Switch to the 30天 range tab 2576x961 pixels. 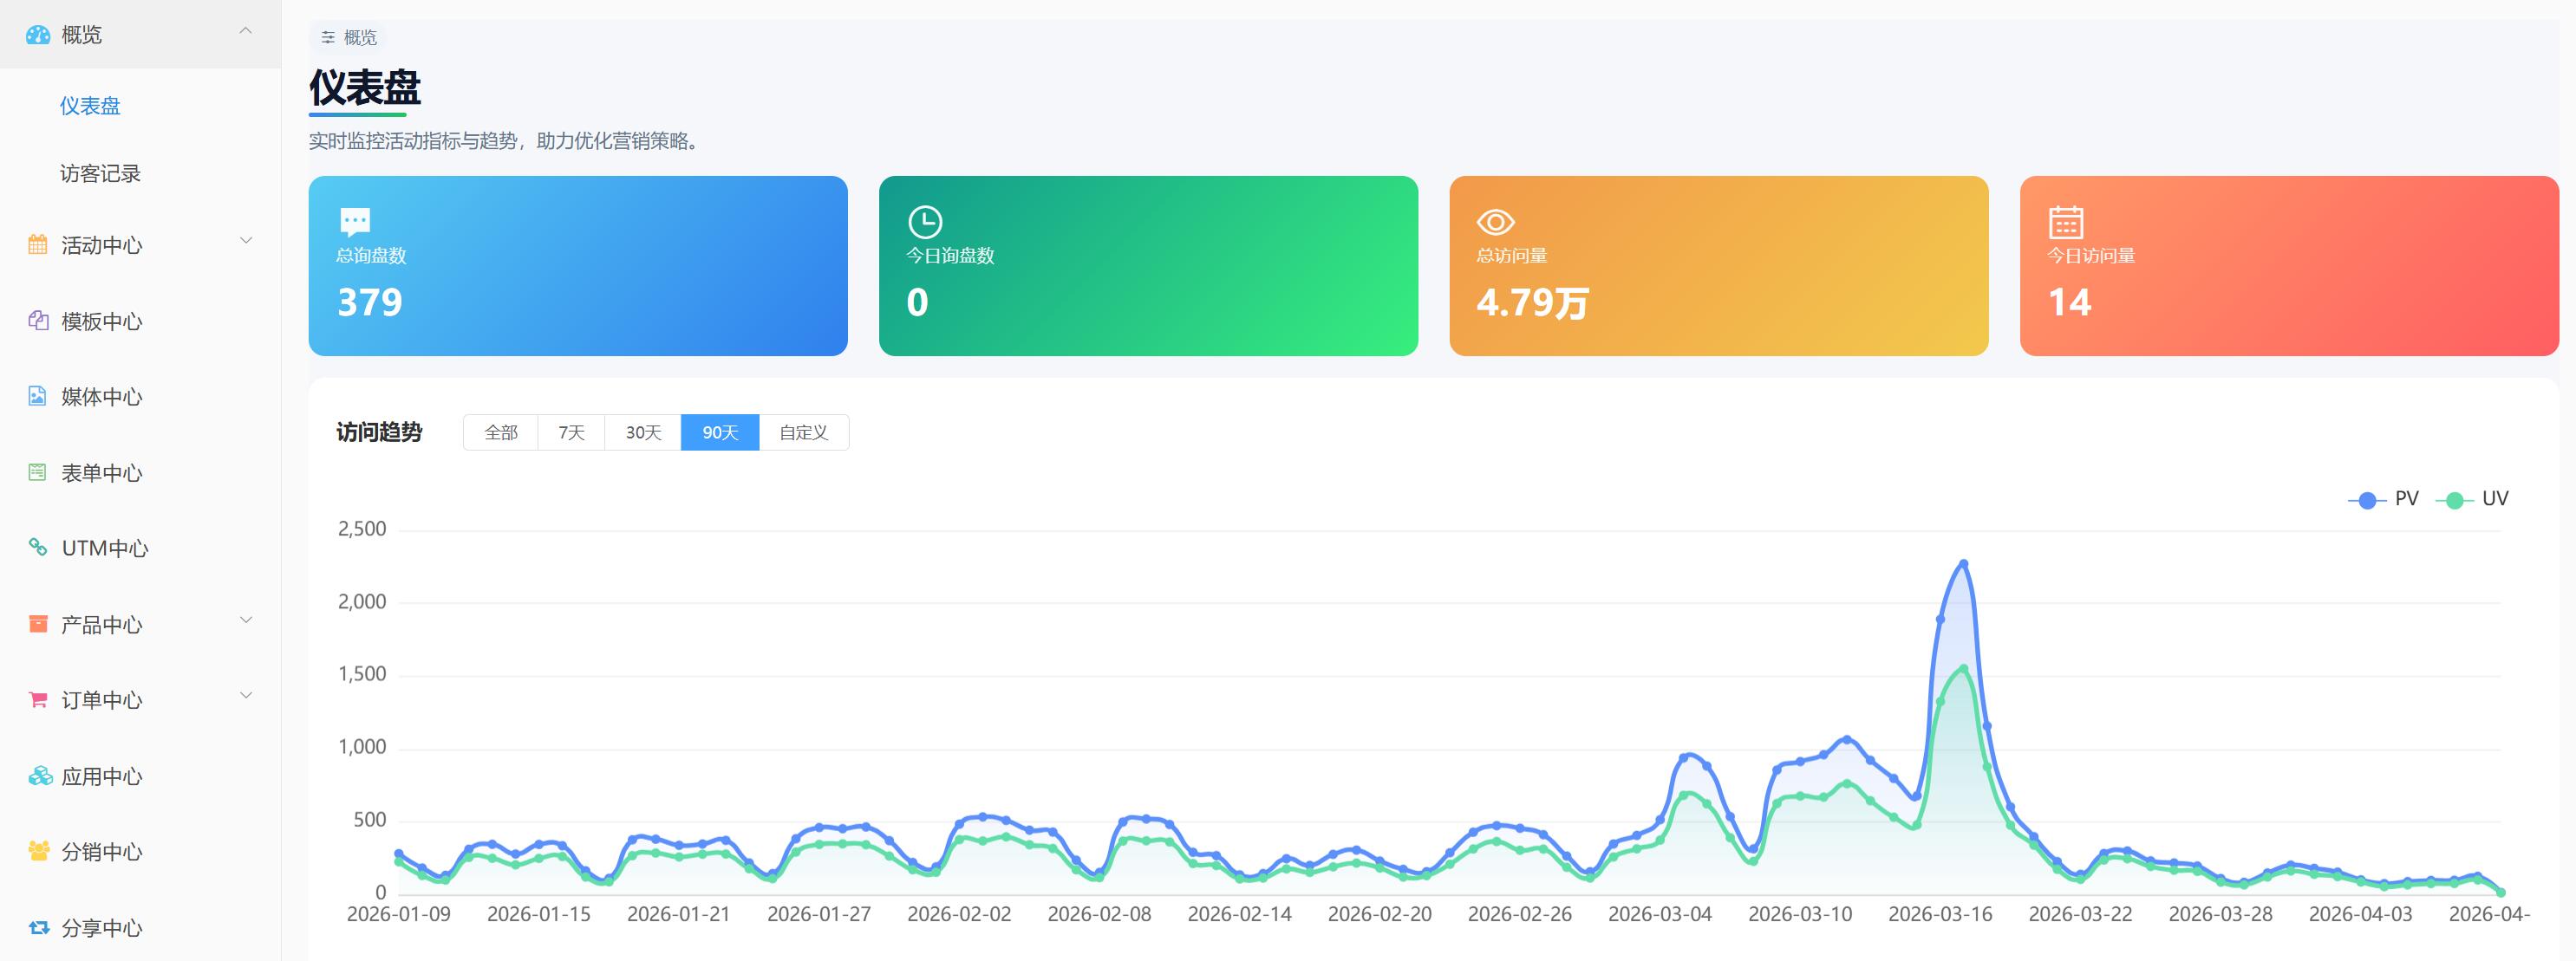643,432
